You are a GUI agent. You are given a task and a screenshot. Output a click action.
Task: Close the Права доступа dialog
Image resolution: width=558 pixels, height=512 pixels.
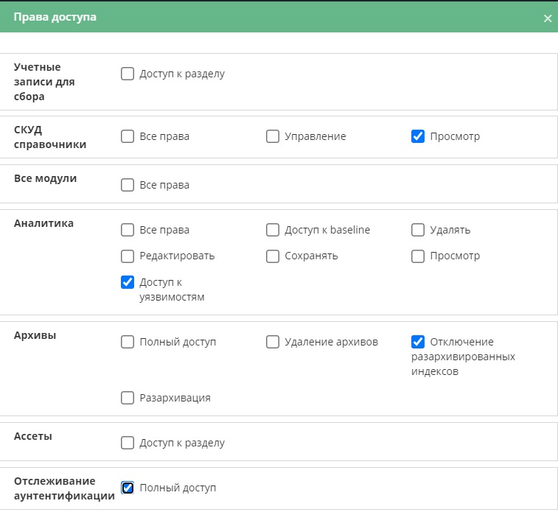(x=548, y=18)
